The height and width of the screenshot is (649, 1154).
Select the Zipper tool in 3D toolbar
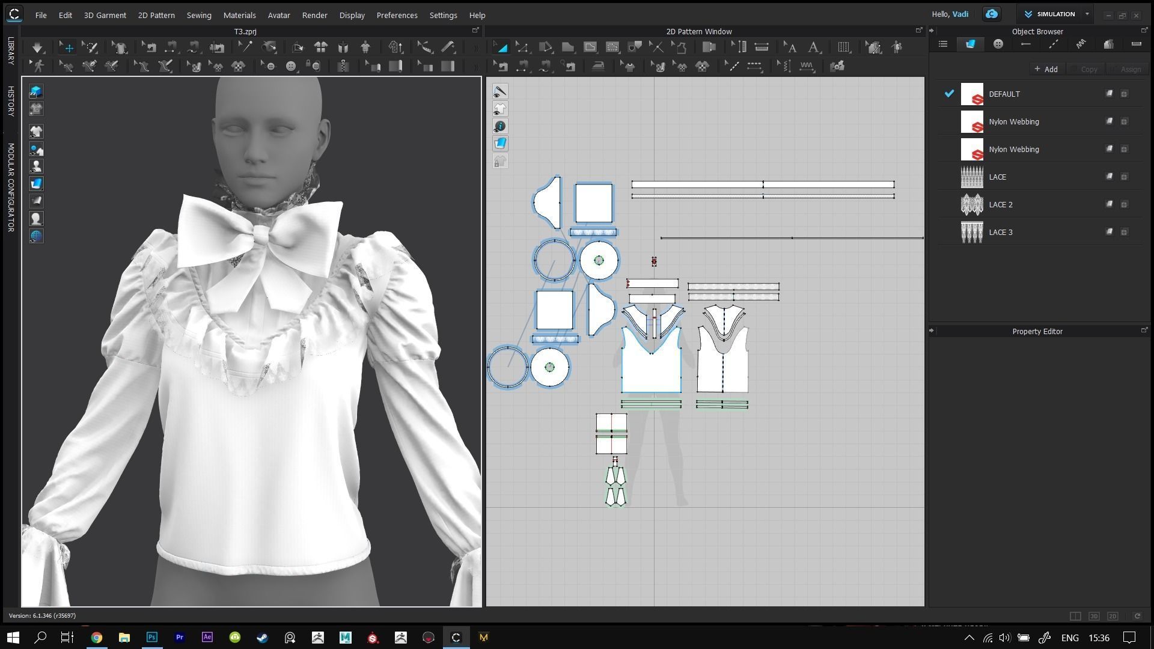pyautogui.click(x=343, y=66)
